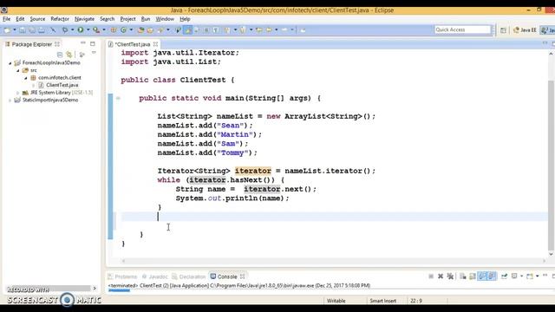Expand the JRE System Library node
The width and height of the screenshot is (555, 312).
point(18,93)
